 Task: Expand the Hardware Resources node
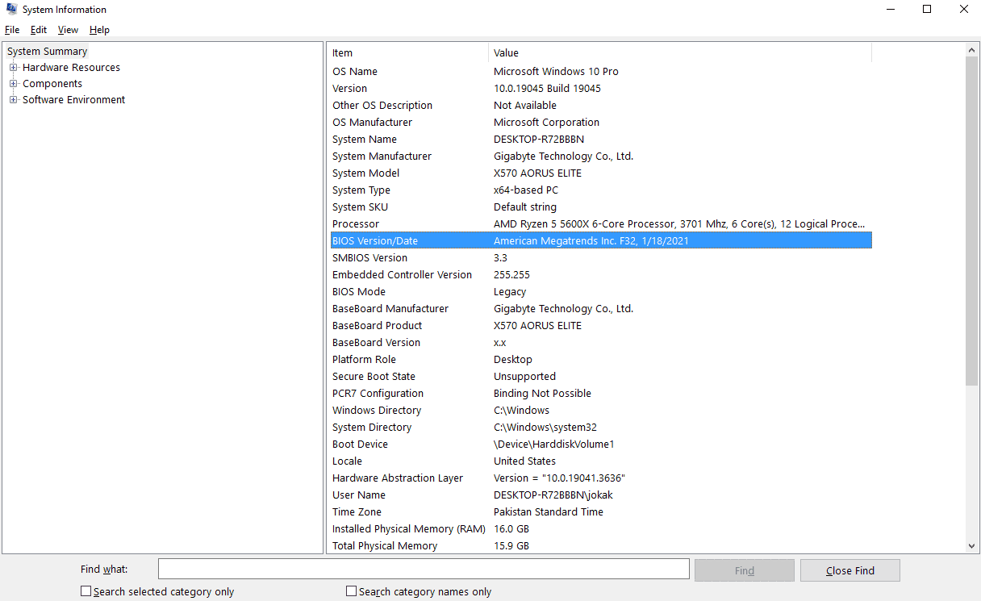tap(14, 68)
